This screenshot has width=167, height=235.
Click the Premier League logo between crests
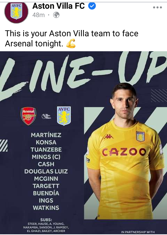pos(46,116)
